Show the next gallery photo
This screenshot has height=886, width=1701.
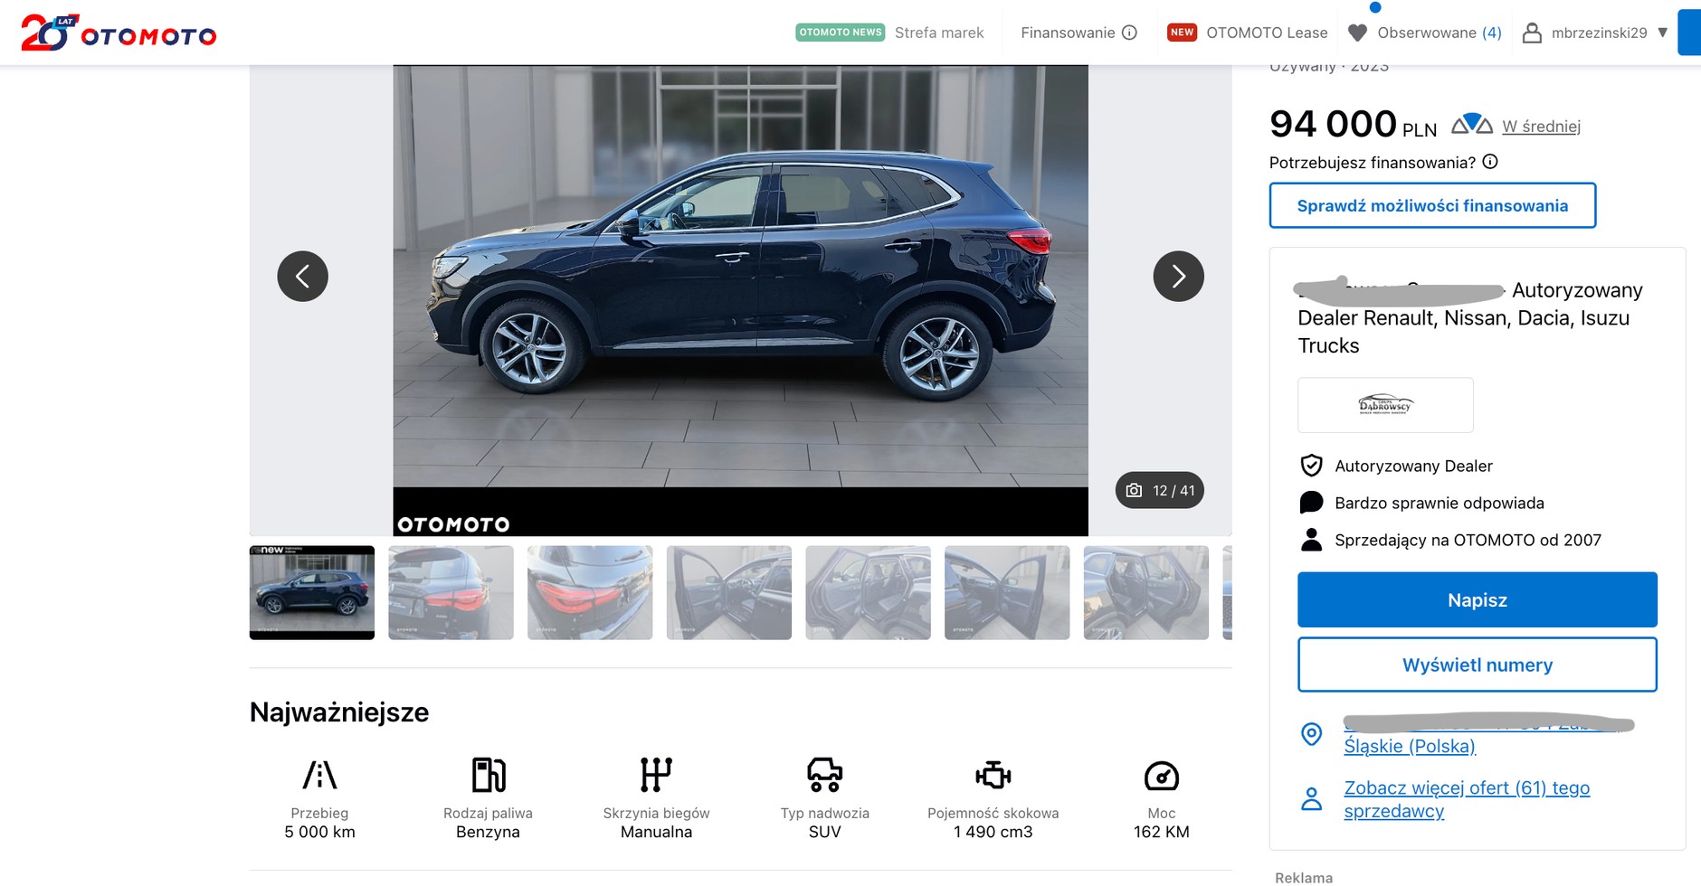click(x=1178, y=276)
